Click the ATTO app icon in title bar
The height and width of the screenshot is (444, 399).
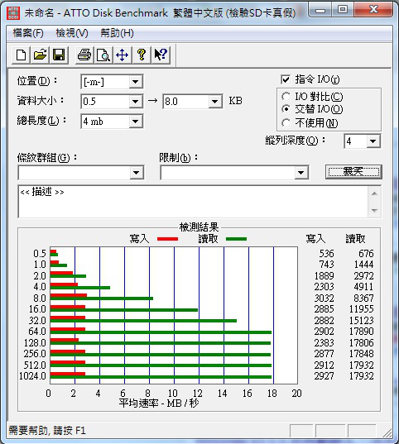pos(13,13)
